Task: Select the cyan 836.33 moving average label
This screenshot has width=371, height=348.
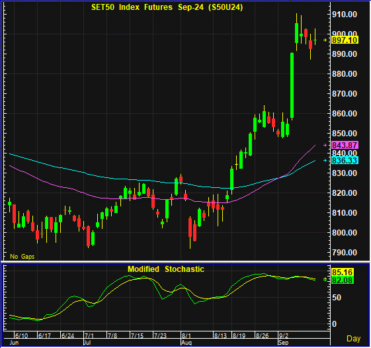Action: pyautogui.click(x=345, y=161)
